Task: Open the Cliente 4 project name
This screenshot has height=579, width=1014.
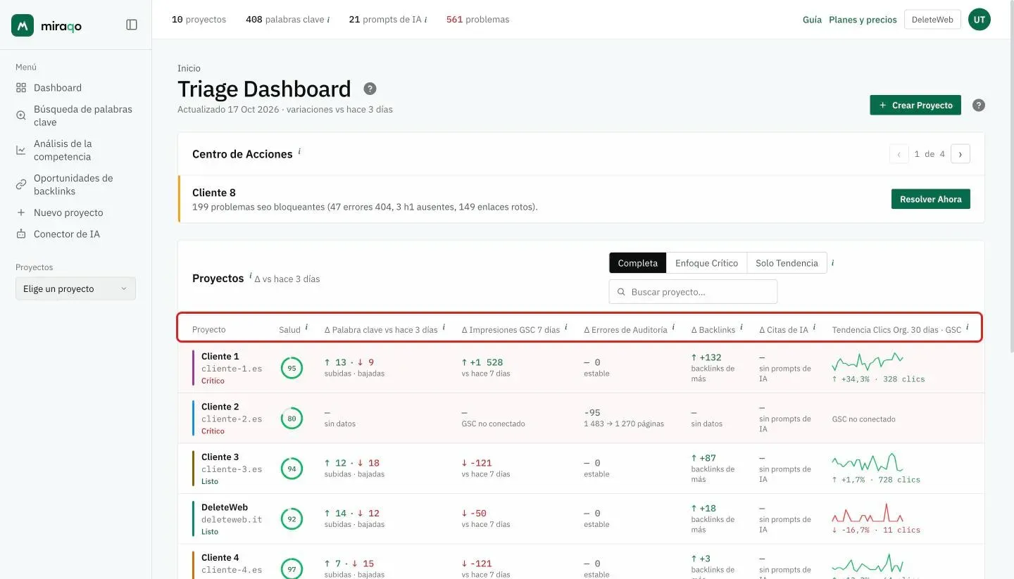Action: coord(220,557)
